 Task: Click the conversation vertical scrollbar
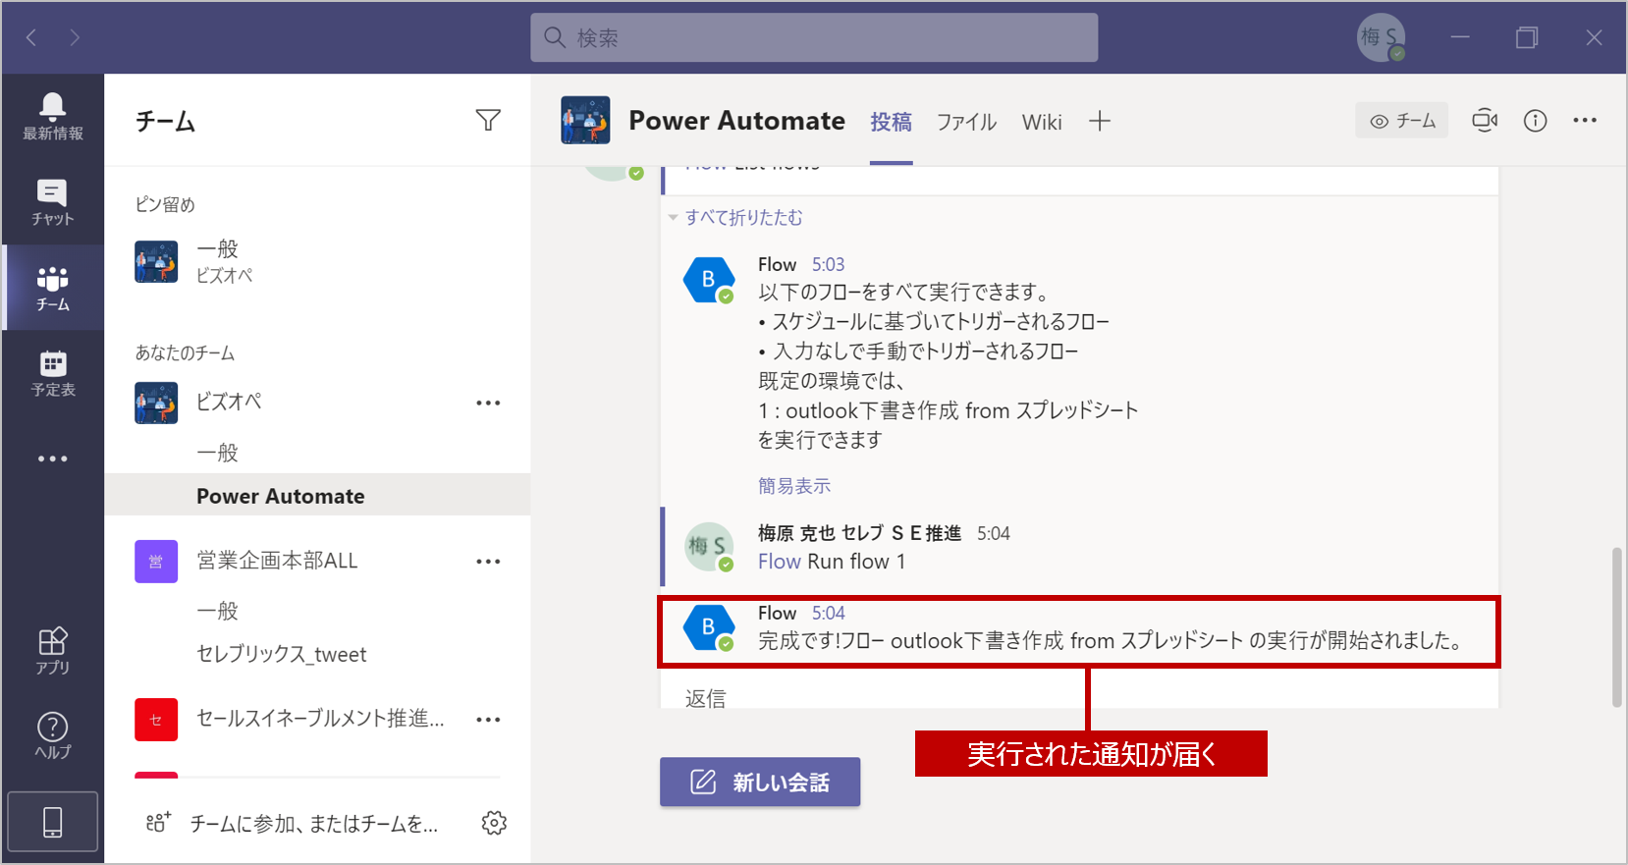pos(1616,627)
